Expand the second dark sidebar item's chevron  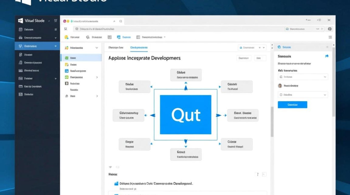(x=55, y=38)
